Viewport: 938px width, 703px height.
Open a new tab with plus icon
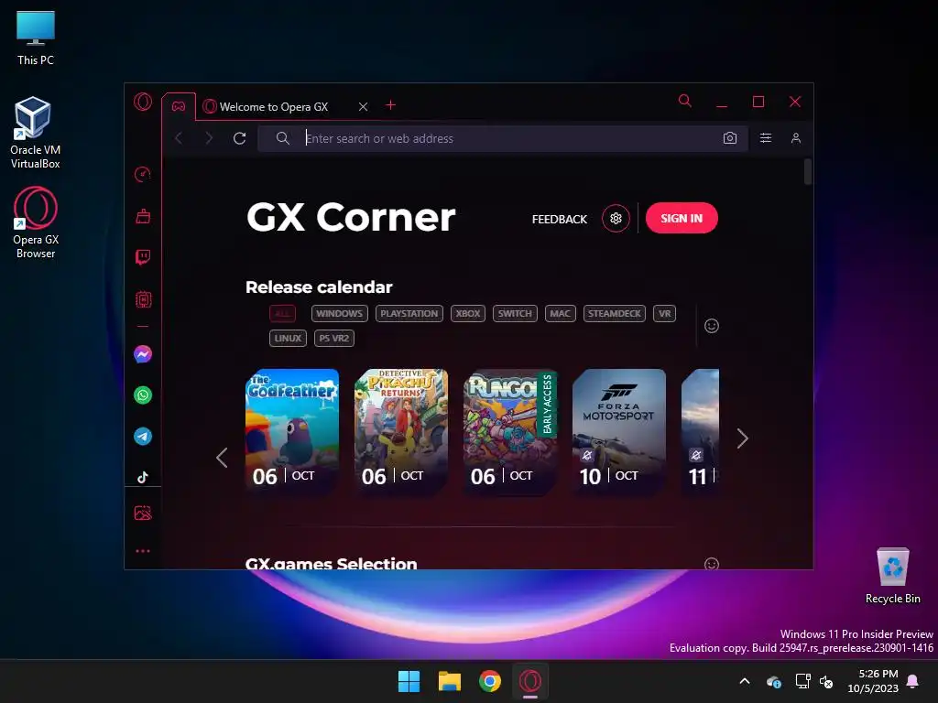point(390,105)
